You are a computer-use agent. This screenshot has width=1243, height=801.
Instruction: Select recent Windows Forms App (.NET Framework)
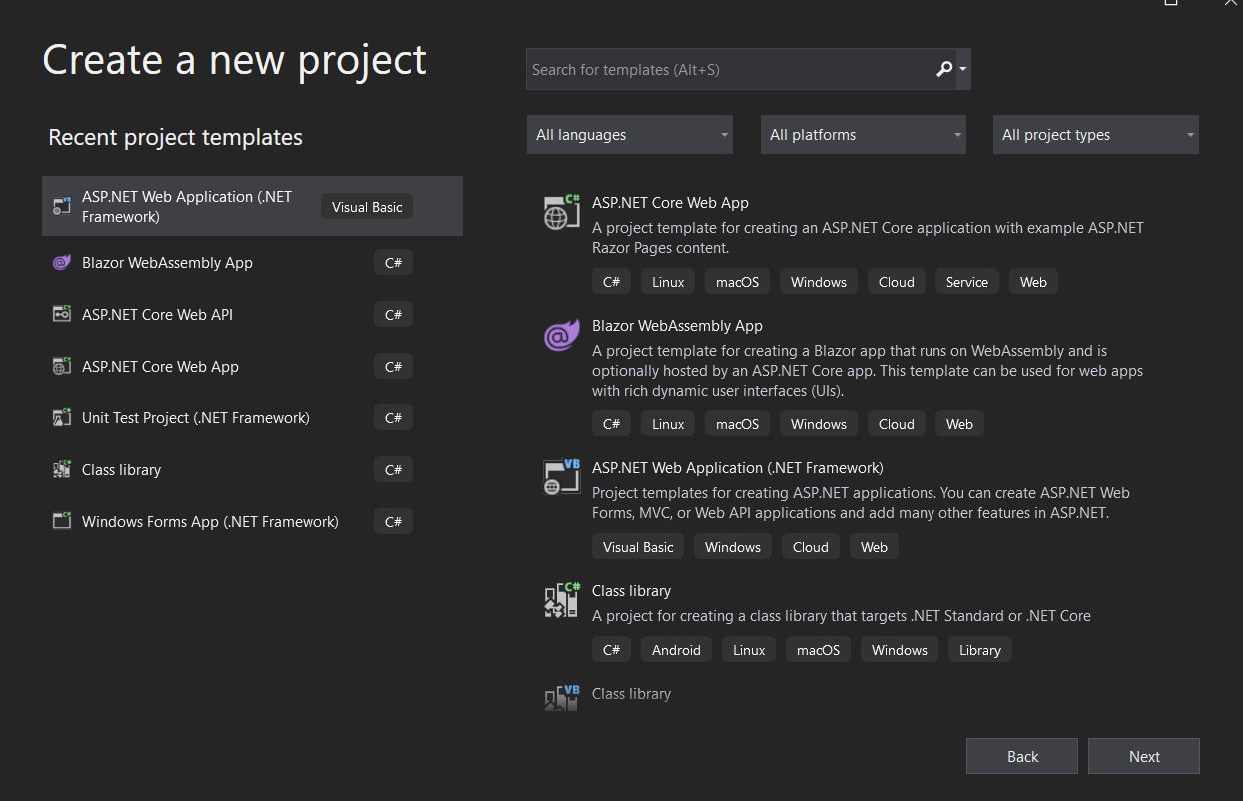253,521
